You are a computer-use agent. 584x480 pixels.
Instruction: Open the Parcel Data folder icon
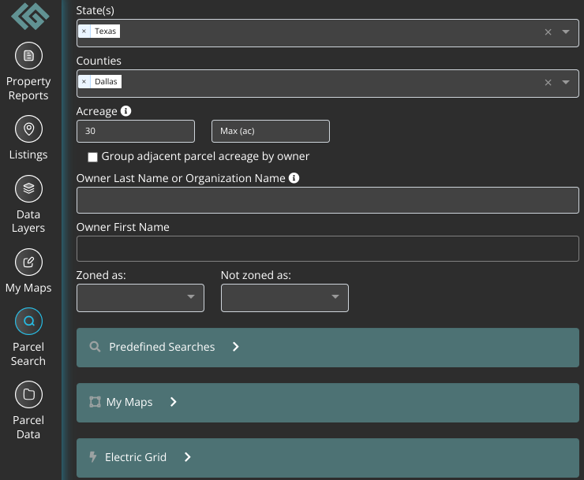pyautogui.click(x=28, y=394)
